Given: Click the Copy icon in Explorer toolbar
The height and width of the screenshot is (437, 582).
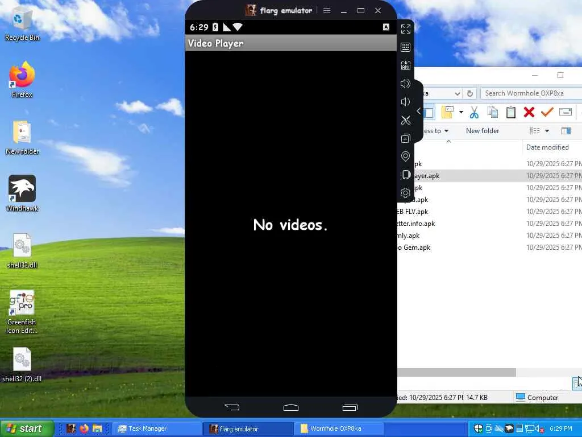Looking at the screenshot, I should click(493, 112).
